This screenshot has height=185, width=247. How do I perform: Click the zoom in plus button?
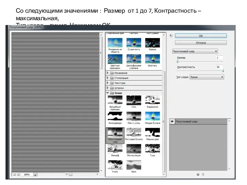point(18,174)
